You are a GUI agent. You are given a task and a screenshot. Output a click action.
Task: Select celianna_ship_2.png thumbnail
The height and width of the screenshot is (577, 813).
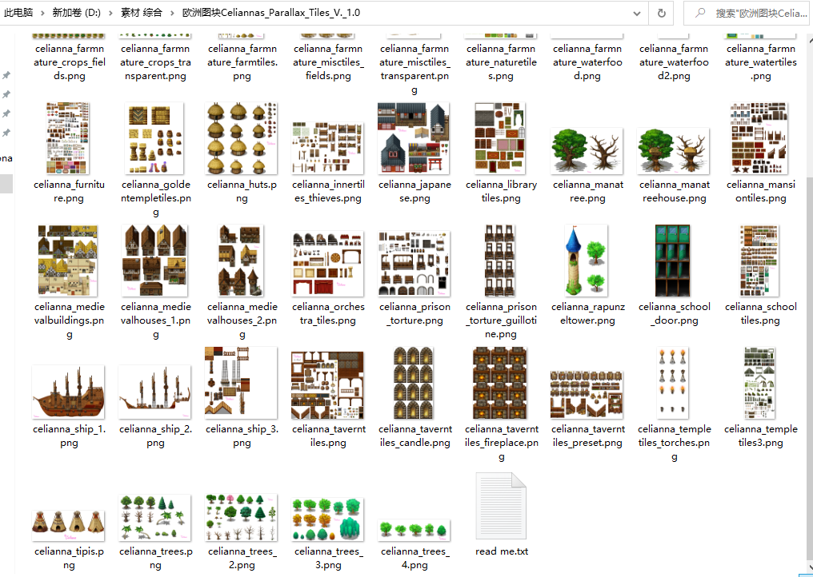(154, 392)
